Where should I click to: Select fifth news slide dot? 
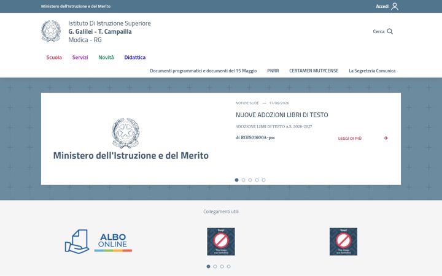pos(263,180)
